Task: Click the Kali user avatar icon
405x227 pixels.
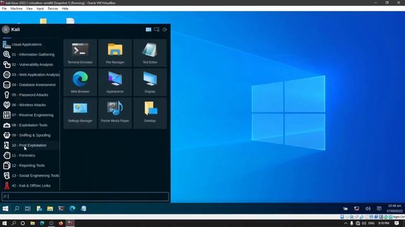Action: point(6,30)
